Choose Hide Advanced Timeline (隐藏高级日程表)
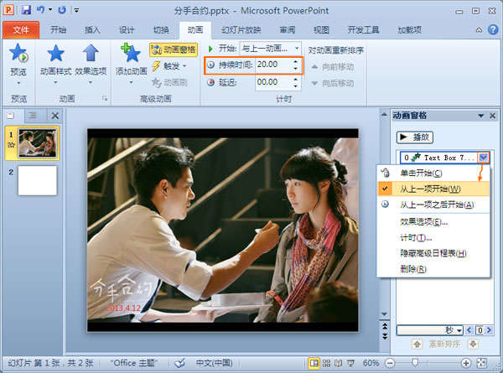The width and height of the screenshot is (503, 373). [x=433, y=253]
